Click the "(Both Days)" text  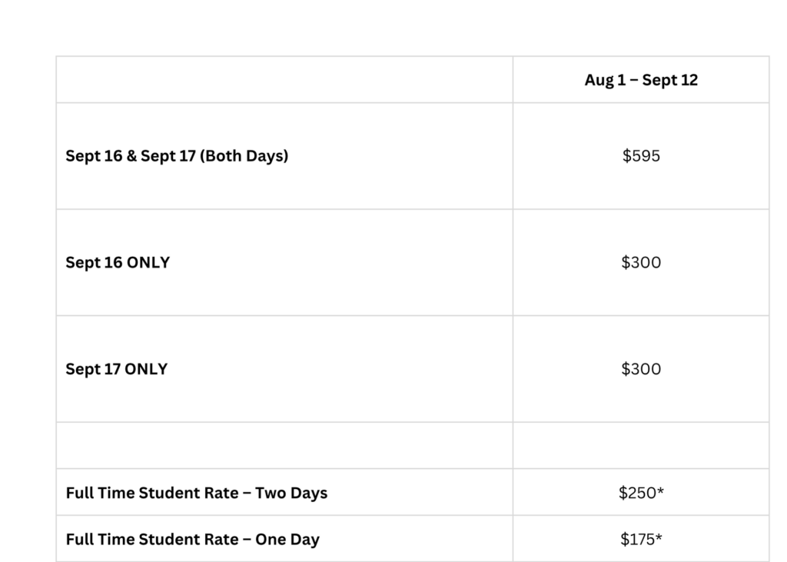244,156
